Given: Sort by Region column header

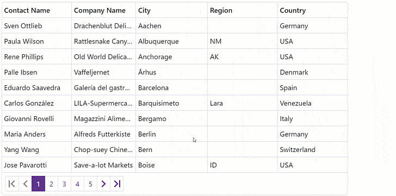Looking at the screenshot, I should 243,10.
